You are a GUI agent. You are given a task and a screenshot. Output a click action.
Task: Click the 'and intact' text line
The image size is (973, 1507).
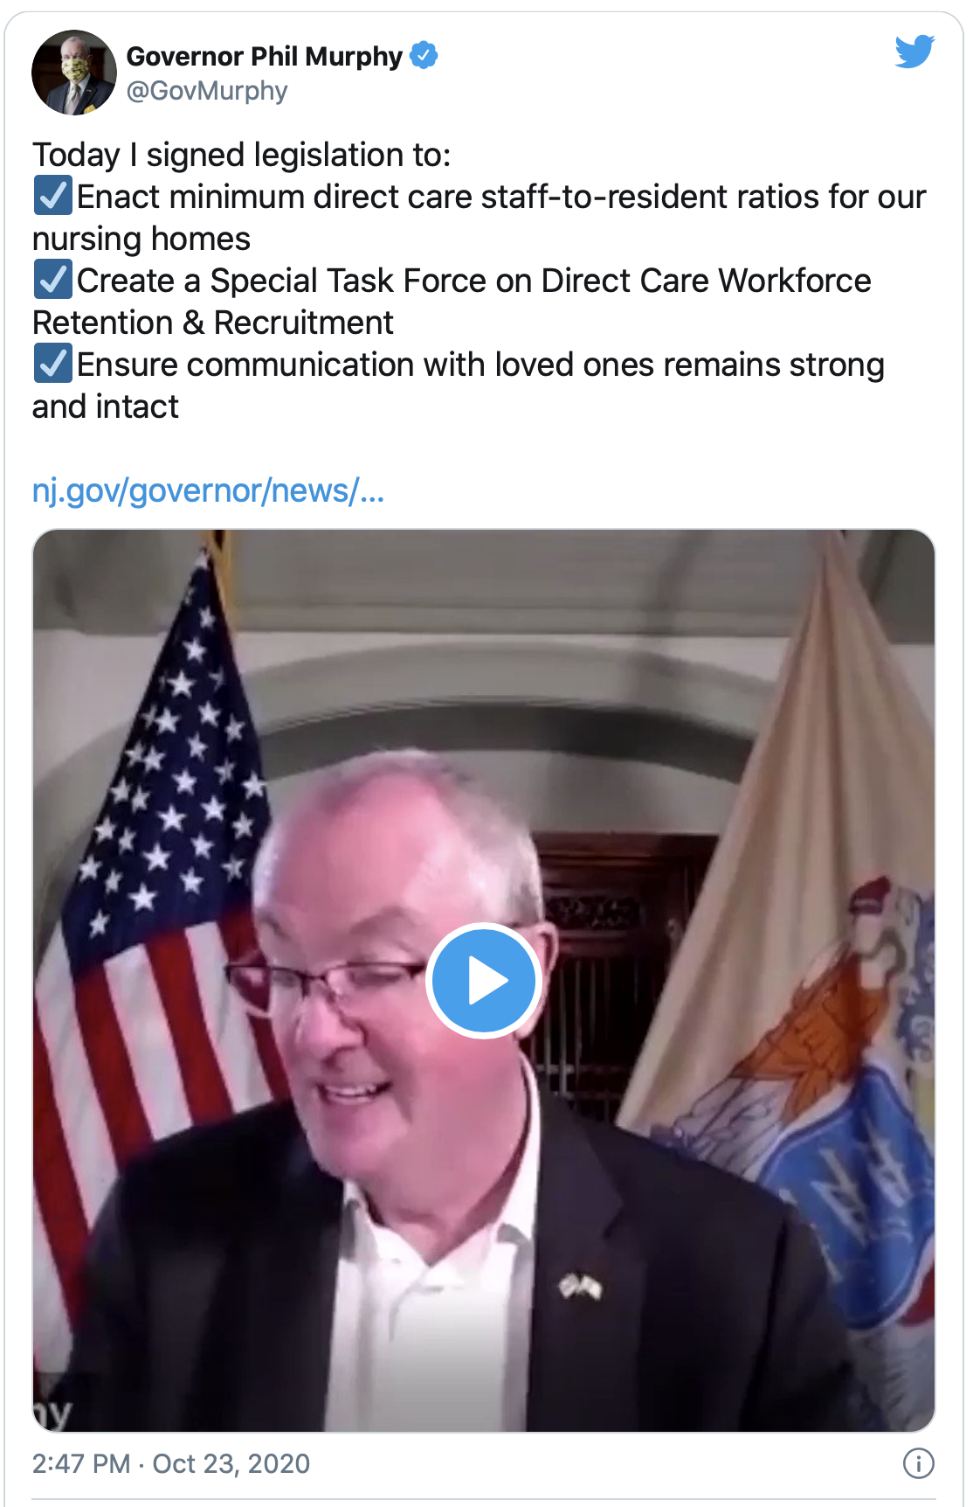[x=106, y=406]
